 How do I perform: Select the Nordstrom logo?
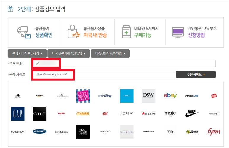18,132
